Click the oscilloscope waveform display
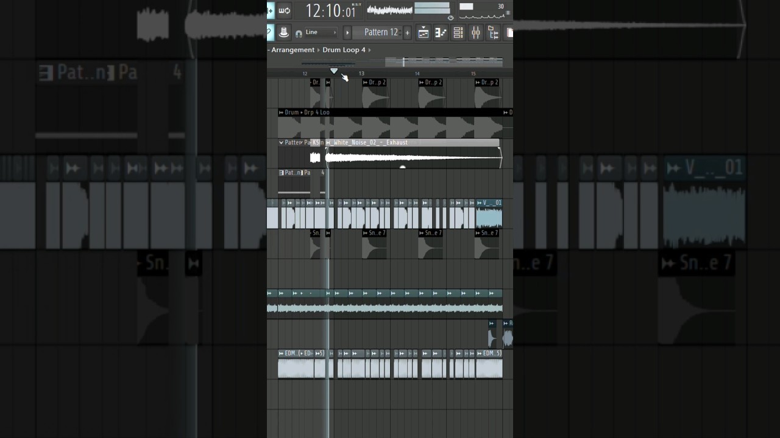The image size is (780, 438). 389,10
